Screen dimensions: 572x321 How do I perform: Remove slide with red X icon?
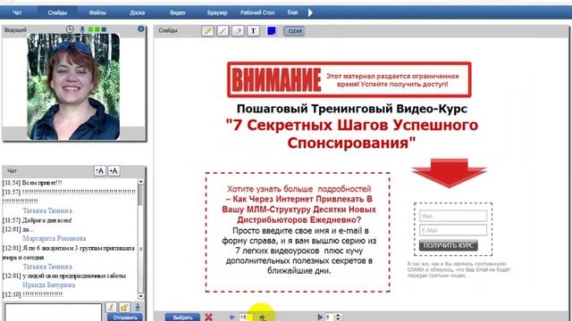tap(208, 317)
